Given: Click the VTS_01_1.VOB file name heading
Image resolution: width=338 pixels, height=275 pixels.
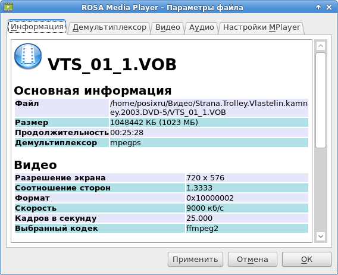Looking at the screenshot, I should click(x=112, y=64).
